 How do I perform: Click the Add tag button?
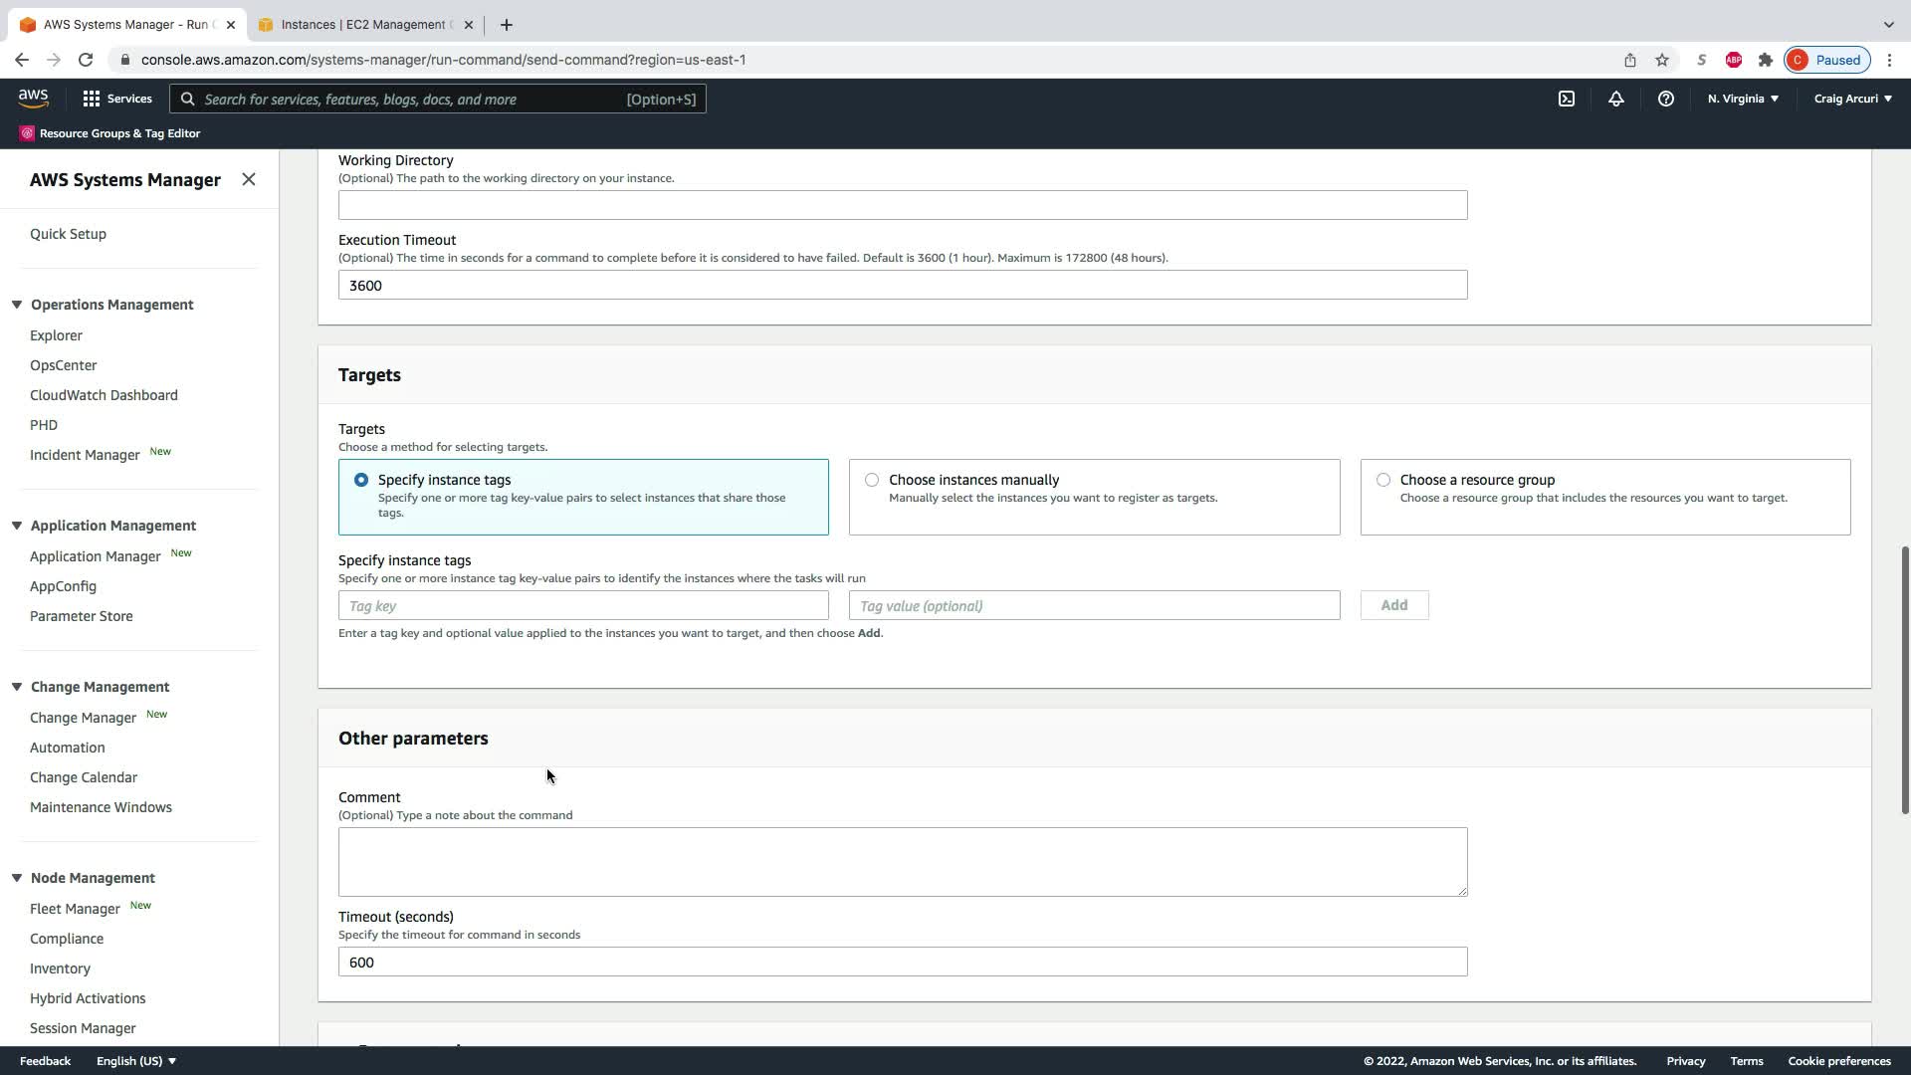coord(1393,605)
